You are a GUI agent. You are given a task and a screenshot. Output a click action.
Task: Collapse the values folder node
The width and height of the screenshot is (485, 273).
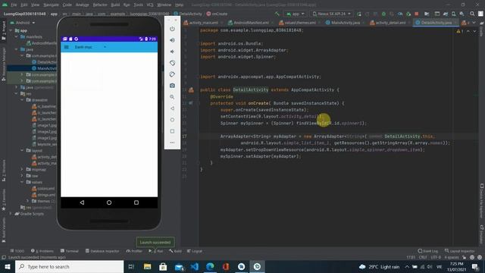click(22, 182)
